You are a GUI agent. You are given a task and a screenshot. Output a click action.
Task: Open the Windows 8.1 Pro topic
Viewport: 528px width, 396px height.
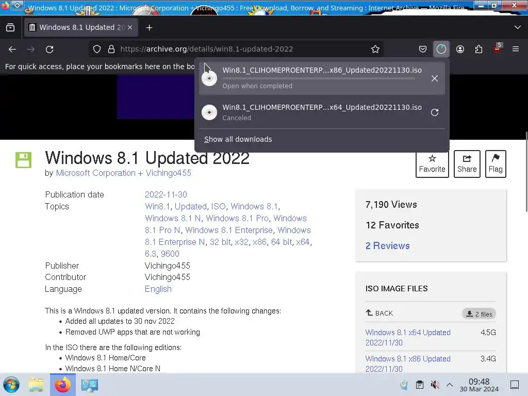pyautogui.click(x=237, y=218)
